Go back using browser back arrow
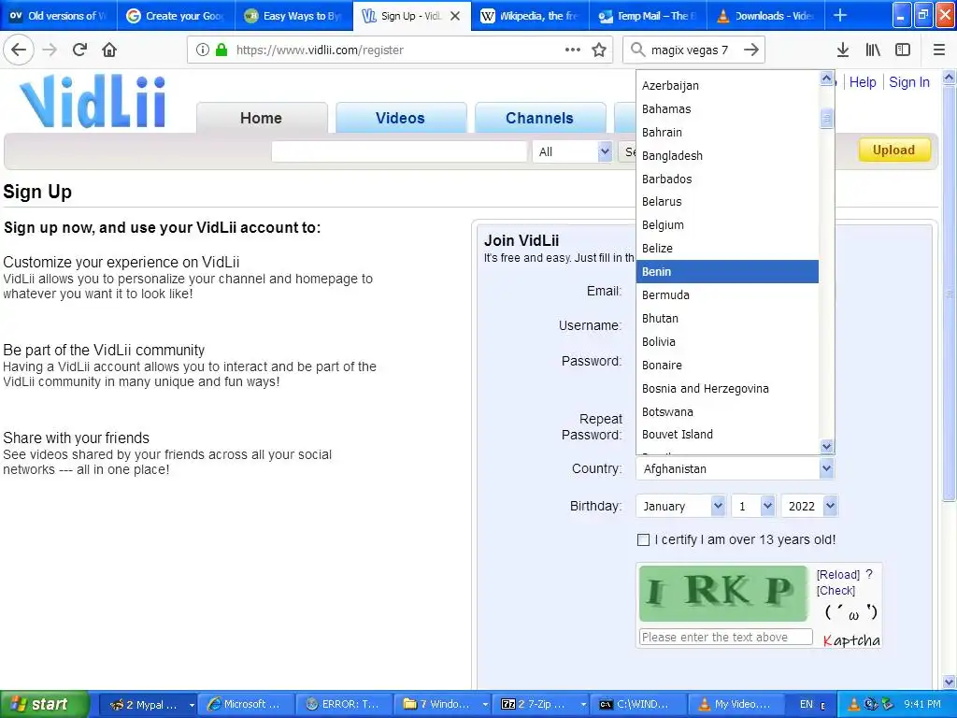The image size is (957, 718). tap(19, 50)
